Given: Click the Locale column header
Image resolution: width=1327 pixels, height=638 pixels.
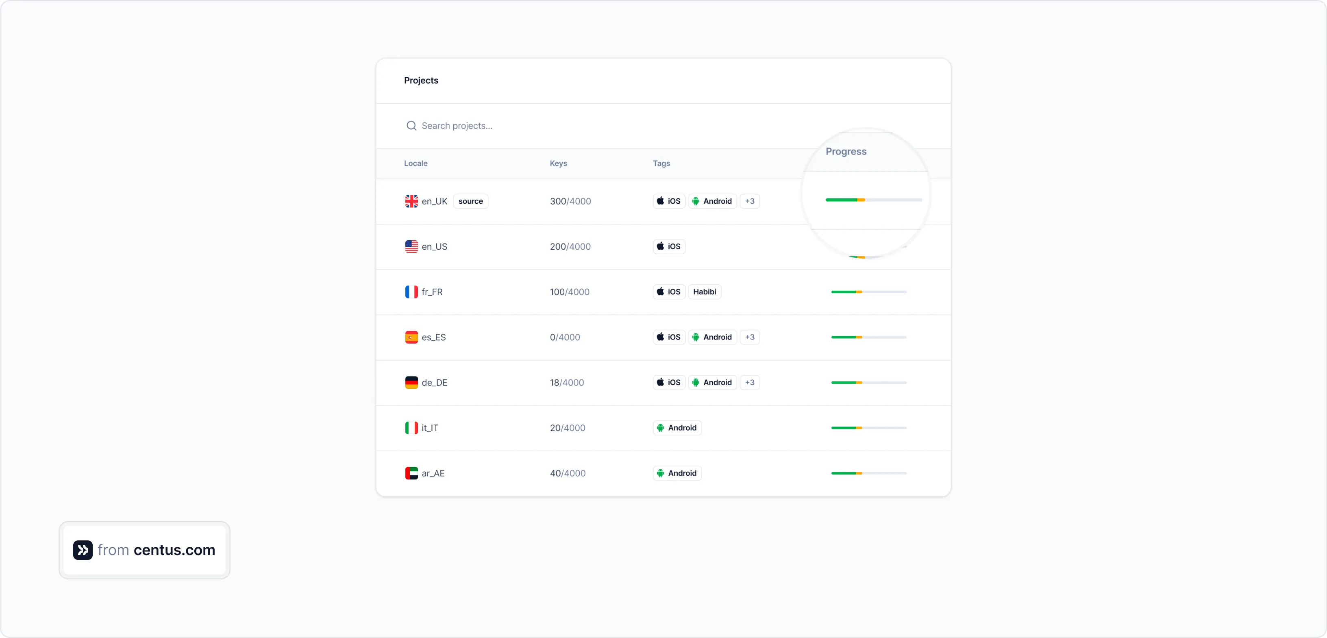Looking at the screenshot, I should coord(415,163).
